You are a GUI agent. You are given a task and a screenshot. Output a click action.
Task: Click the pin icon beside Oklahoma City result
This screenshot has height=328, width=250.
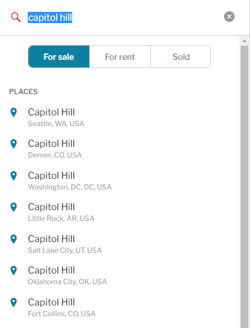click(14, 271)
